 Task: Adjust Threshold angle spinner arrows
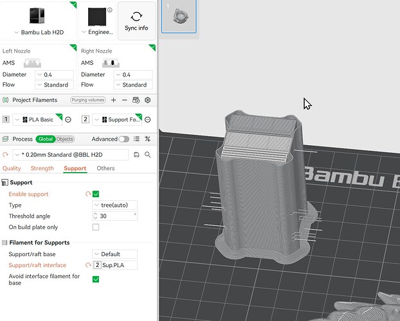[x=95, y=216]
